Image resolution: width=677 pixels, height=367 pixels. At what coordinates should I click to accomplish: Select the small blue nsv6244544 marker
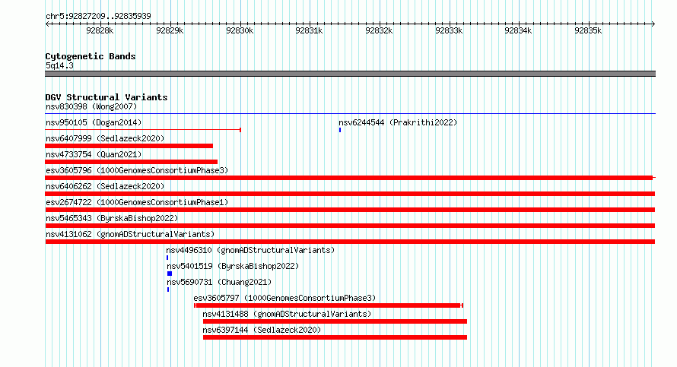pyautogui.click(x=340, y=130)
